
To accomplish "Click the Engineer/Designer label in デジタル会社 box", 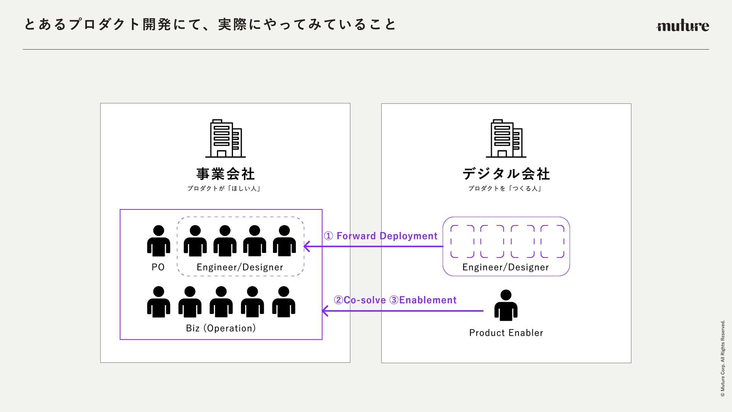I will click(x=506, y=267).
